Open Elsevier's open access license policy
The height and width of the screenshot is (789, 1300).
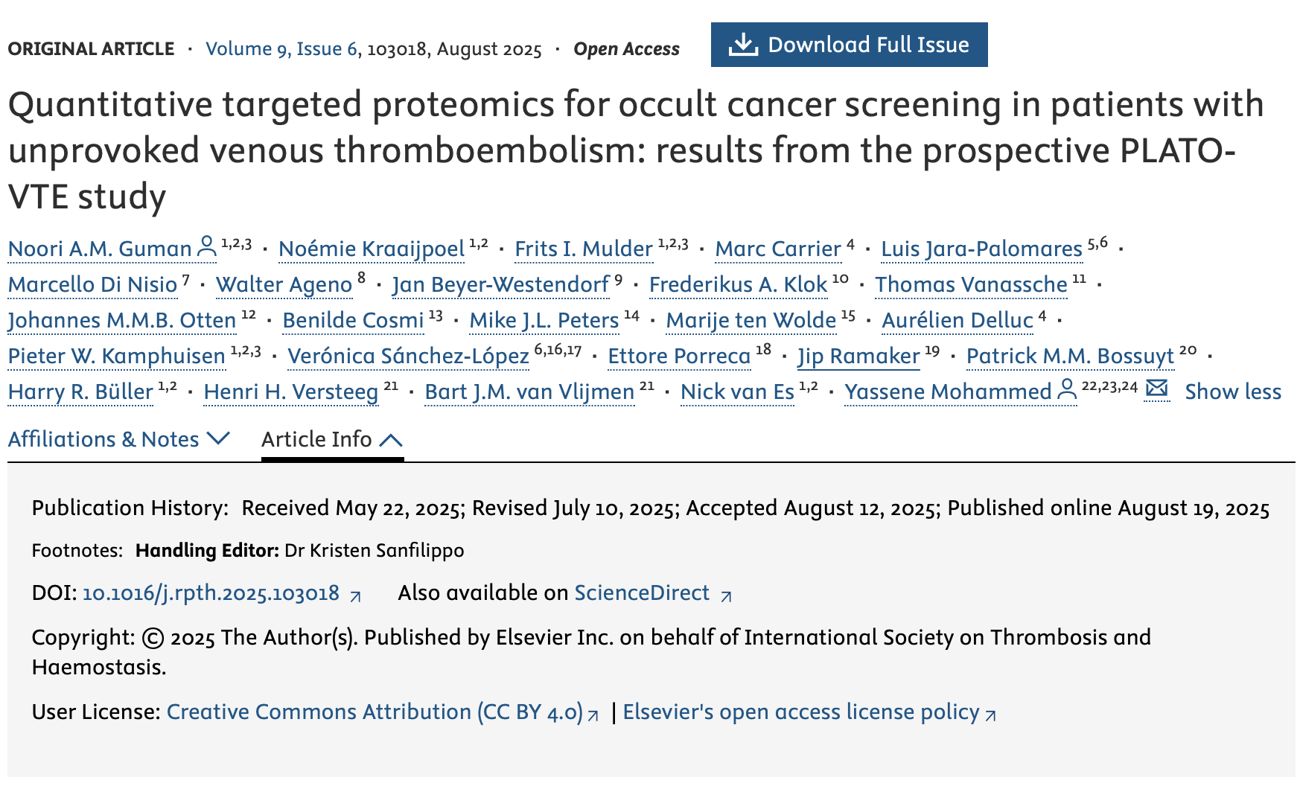point(801,712)
